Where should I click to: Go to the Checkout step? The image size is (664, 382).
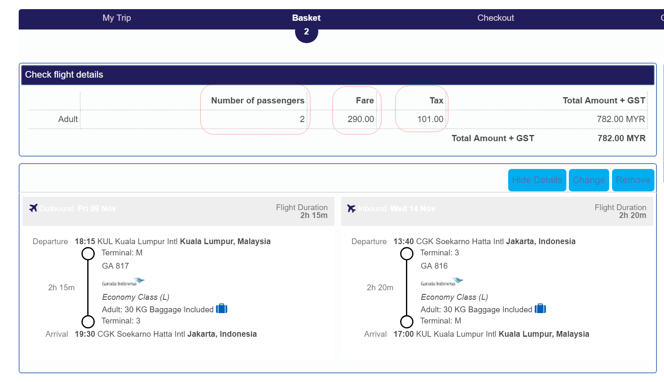(496, 18)
